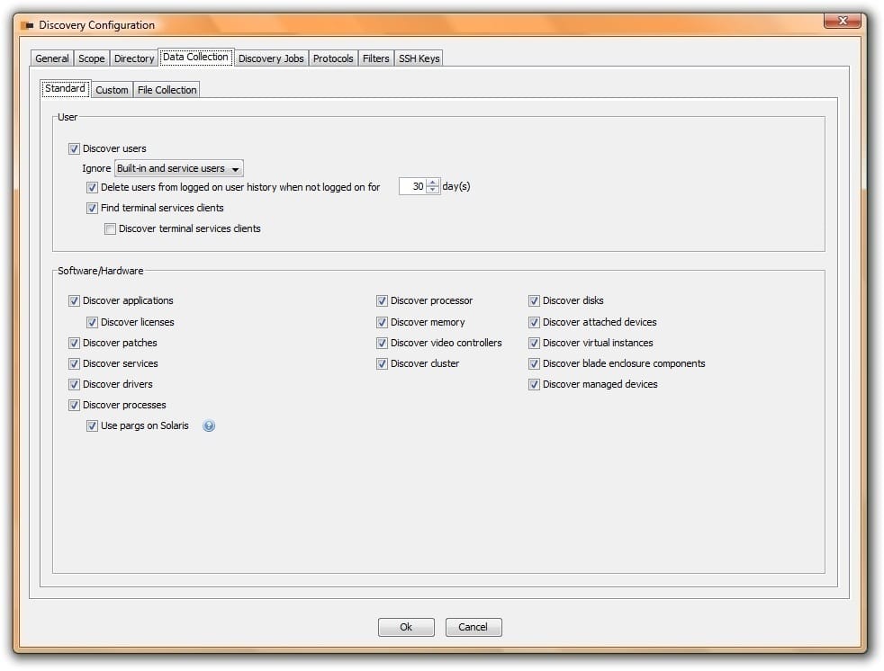Enable Discover terminal services clients
Image resolution: width=884 pixels, height=671 pixels.
(x=110, y=228)
